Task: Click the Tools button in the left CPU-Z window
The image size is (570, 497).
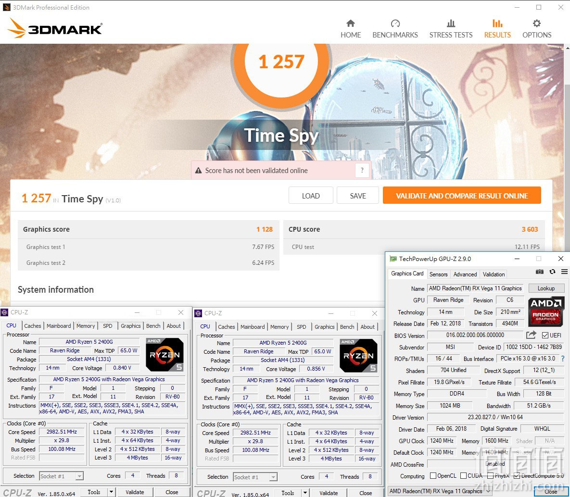Action: [x=94, y=492]
